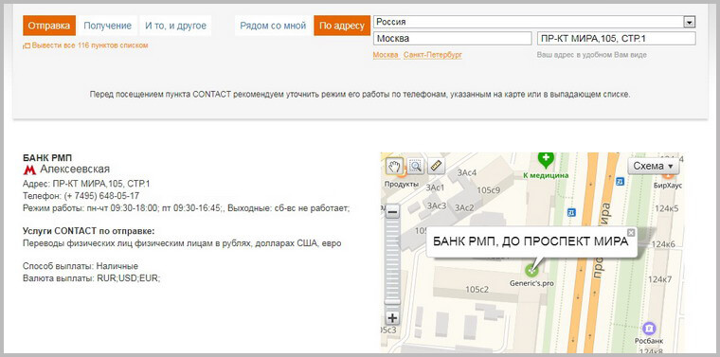Click building label 3Ас4 on map

(x=467, y=173)
